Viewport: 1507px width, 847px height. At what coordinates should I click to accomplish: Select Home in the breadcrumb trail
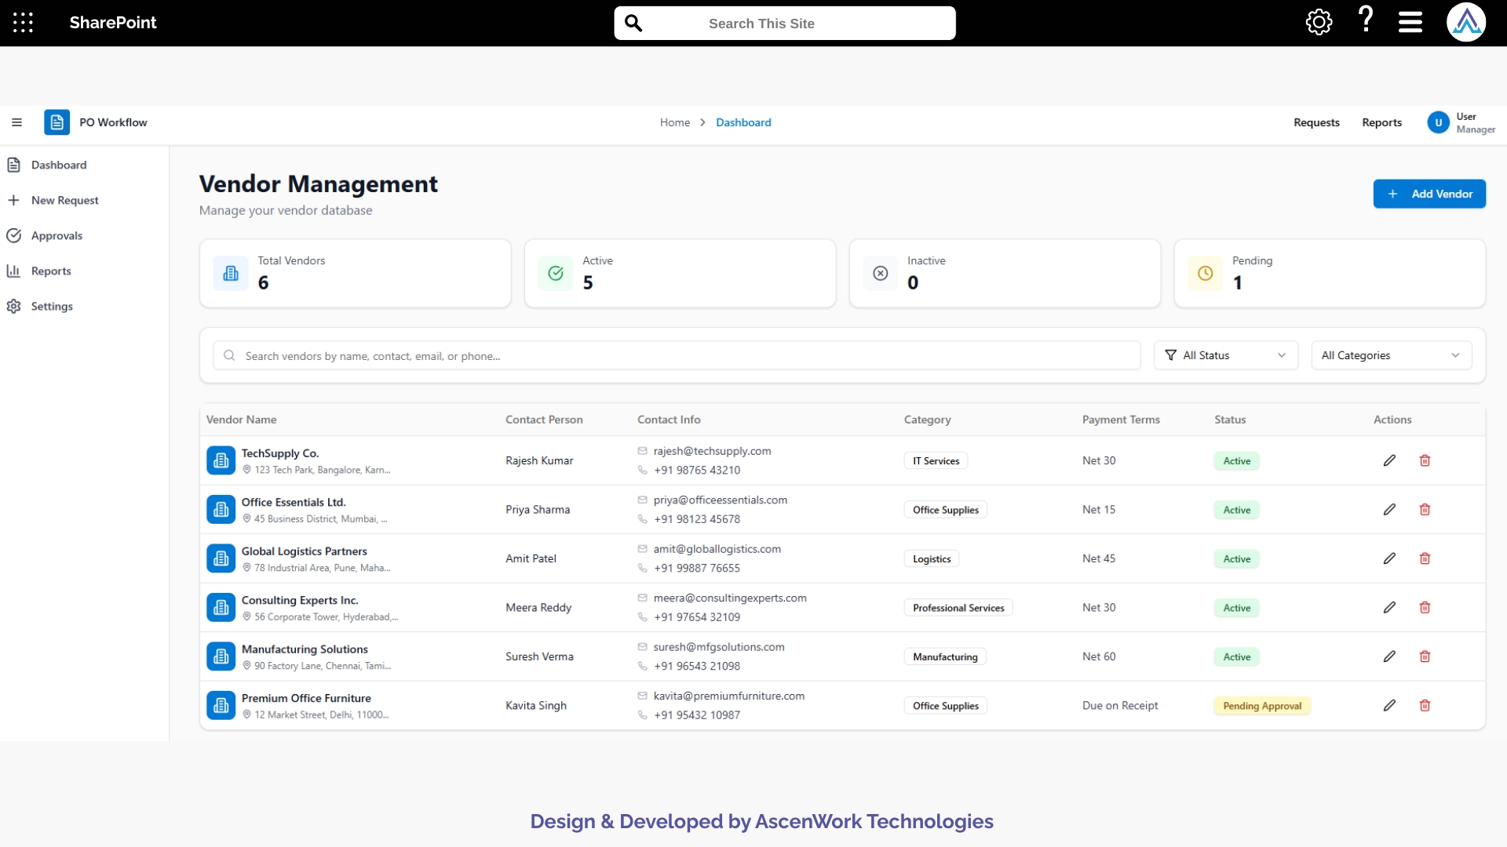pos(675,122)
